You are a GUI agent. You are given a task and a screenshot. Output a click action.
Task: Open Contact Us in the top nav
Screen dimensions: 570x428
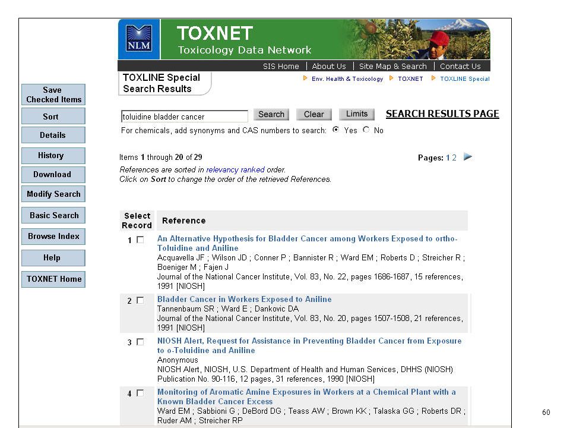click(x=460, y=66)
